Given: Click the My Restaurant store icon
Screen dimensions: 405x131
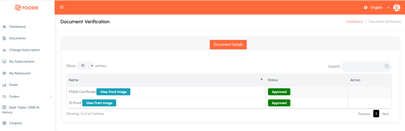Looking at the screenshot, I should click(x=4, y=73).
